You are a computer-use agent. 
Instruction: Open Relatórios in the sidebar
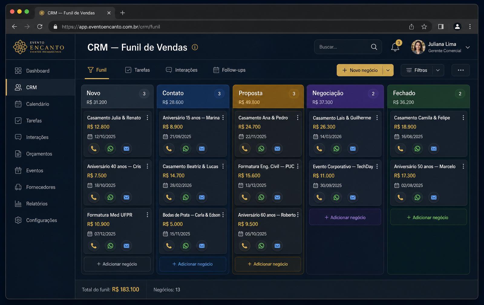click(40, 204)
